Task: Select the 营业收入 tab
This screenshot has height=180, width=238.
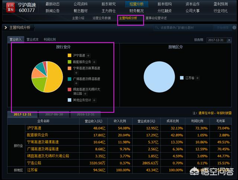Action: click(x=15, y=39)
